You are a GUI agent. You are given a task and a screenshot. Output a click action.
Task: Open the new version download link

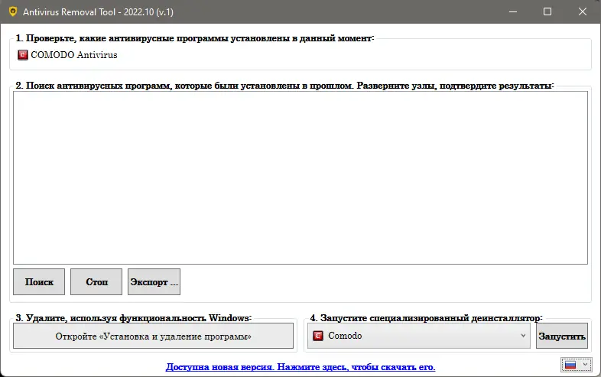click(300, 367)
